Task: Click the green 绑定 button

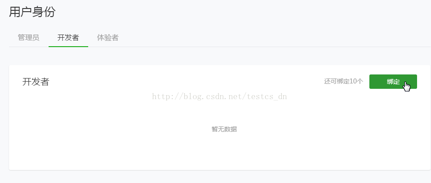Action: tap(393, 82)
